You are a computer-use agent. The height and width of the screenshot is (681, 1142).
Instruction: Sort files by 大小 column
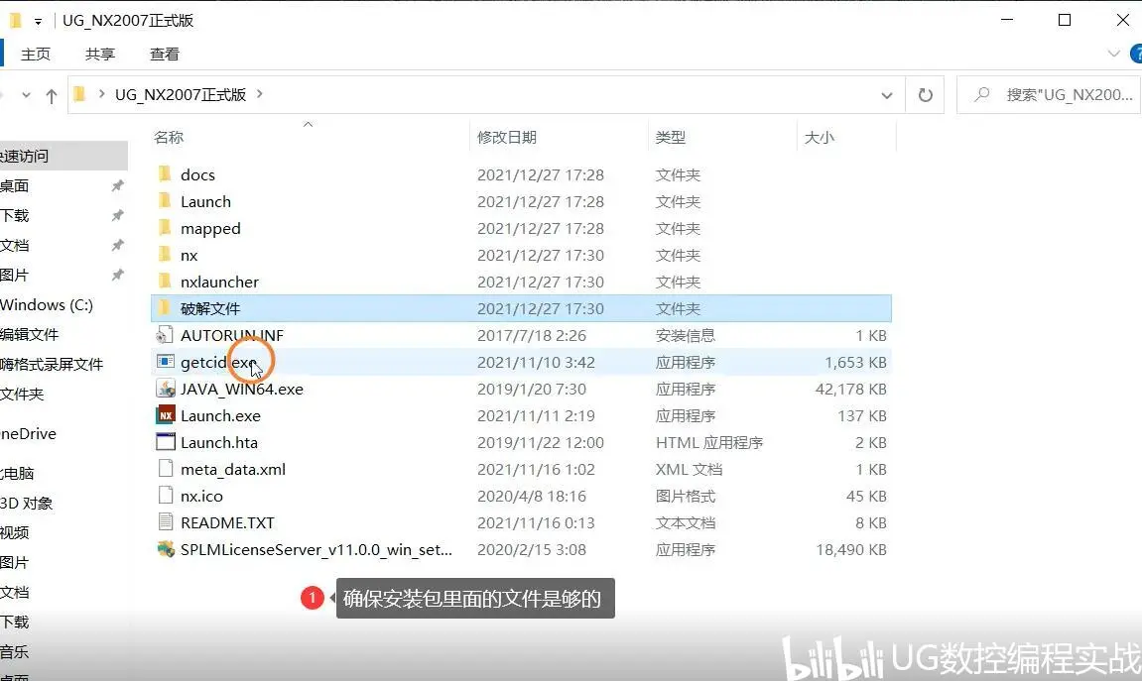pos(820,137)
